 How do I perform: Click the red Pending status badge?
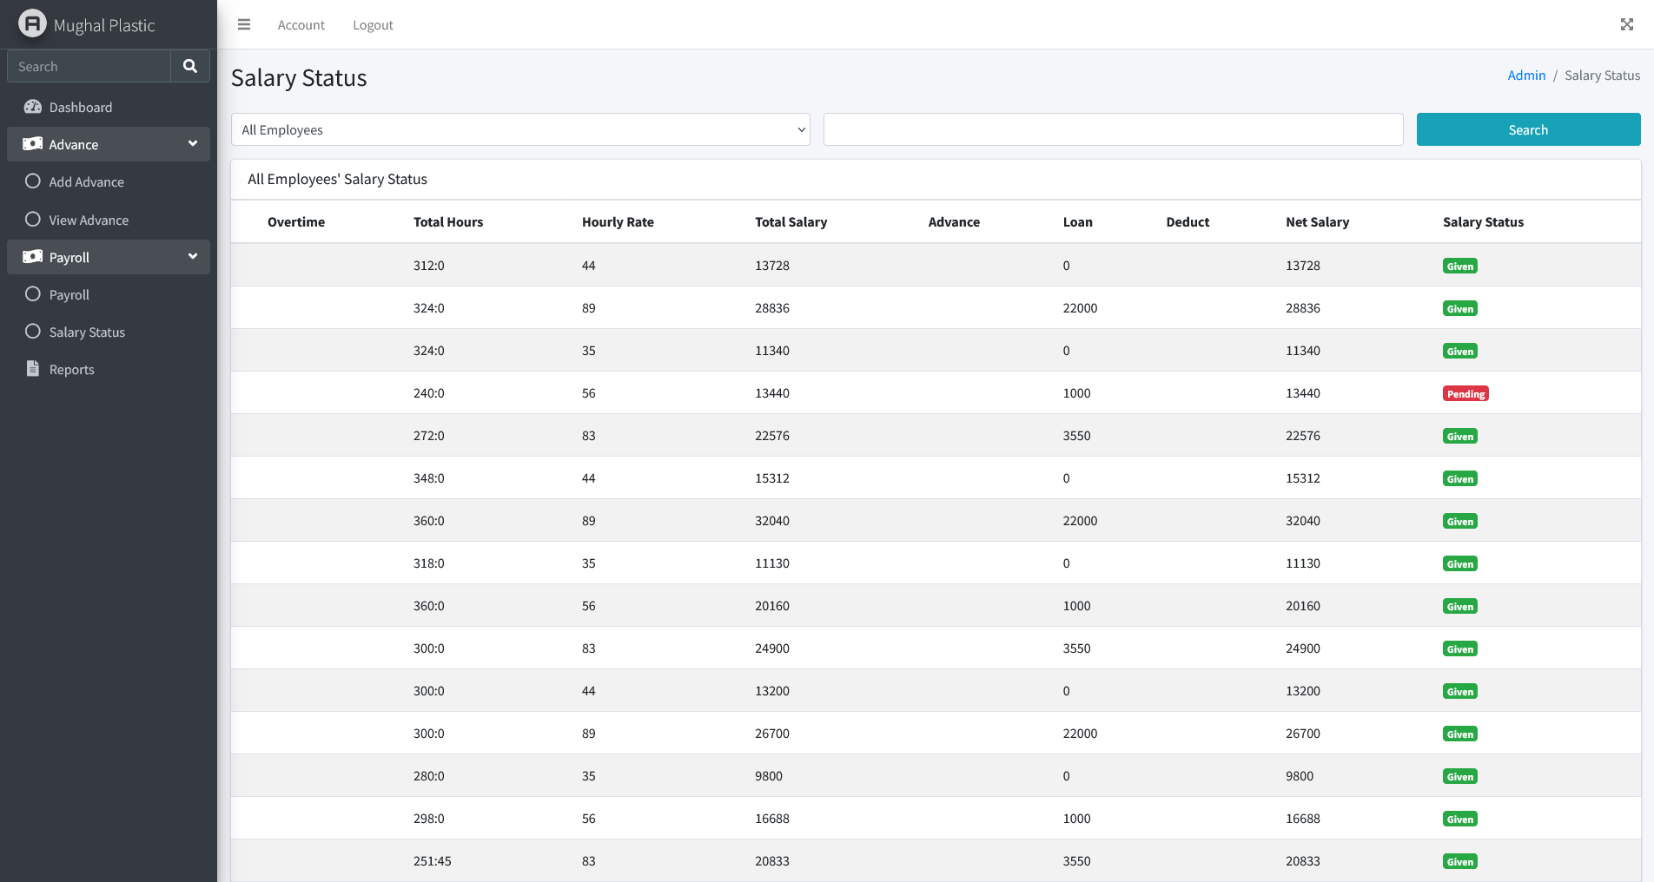pyautogui.click(x=1465, y=394)
